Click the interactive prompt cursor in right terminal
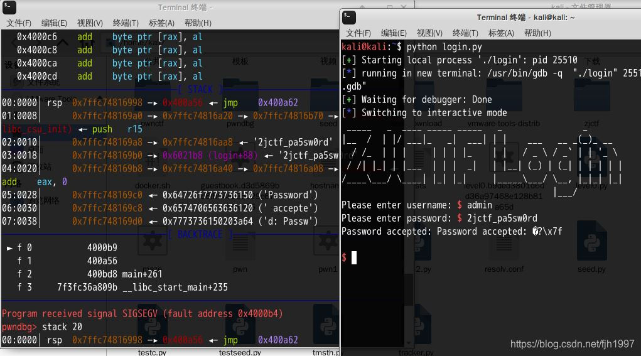 [x=354, y=257]
